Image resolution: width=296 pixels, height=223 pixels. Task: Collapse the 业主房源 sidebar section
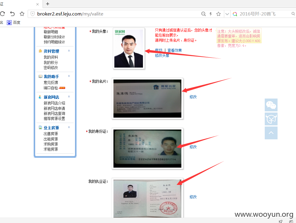coord(69,127)
